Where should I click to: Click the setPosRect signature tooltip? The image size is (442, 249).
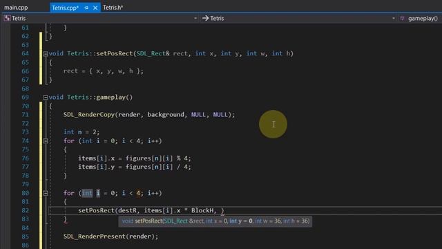pos(215,221)
